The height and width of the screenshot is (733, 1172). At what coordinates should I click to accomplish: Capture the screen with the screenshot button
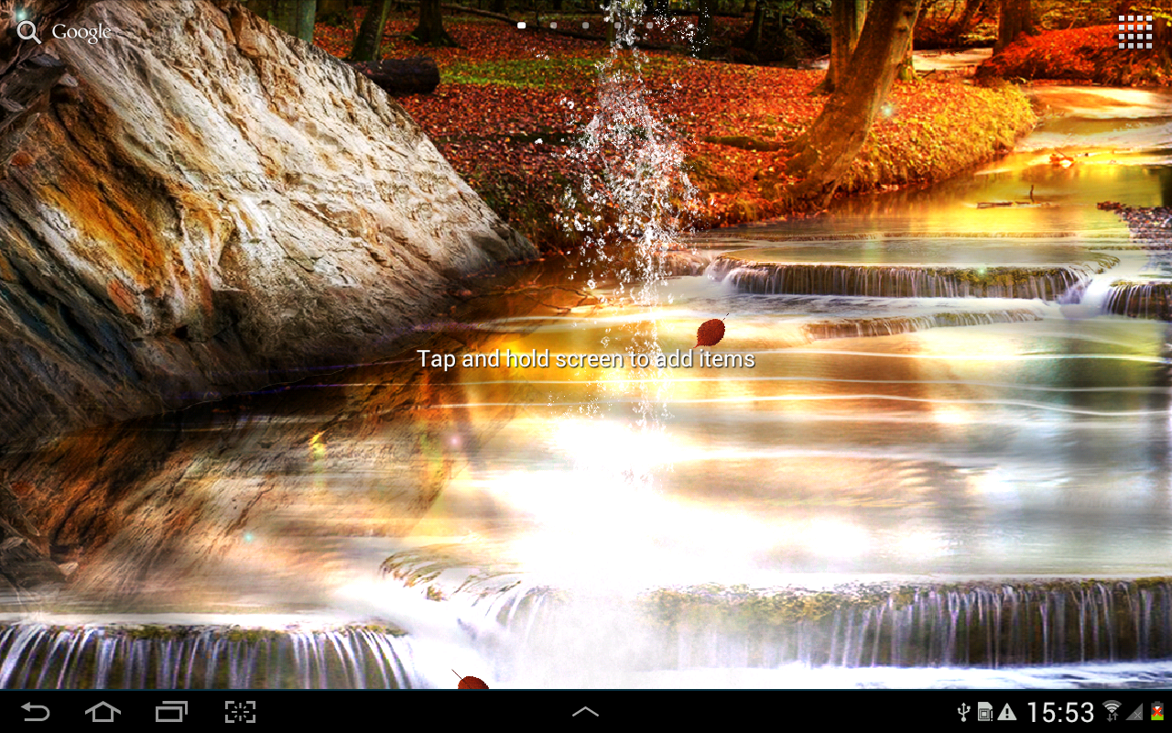(240, 712)
